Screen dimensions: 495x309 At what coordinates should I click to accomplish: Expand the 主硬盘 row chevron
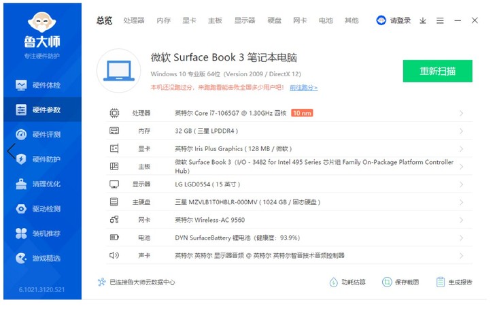[462, 203]
